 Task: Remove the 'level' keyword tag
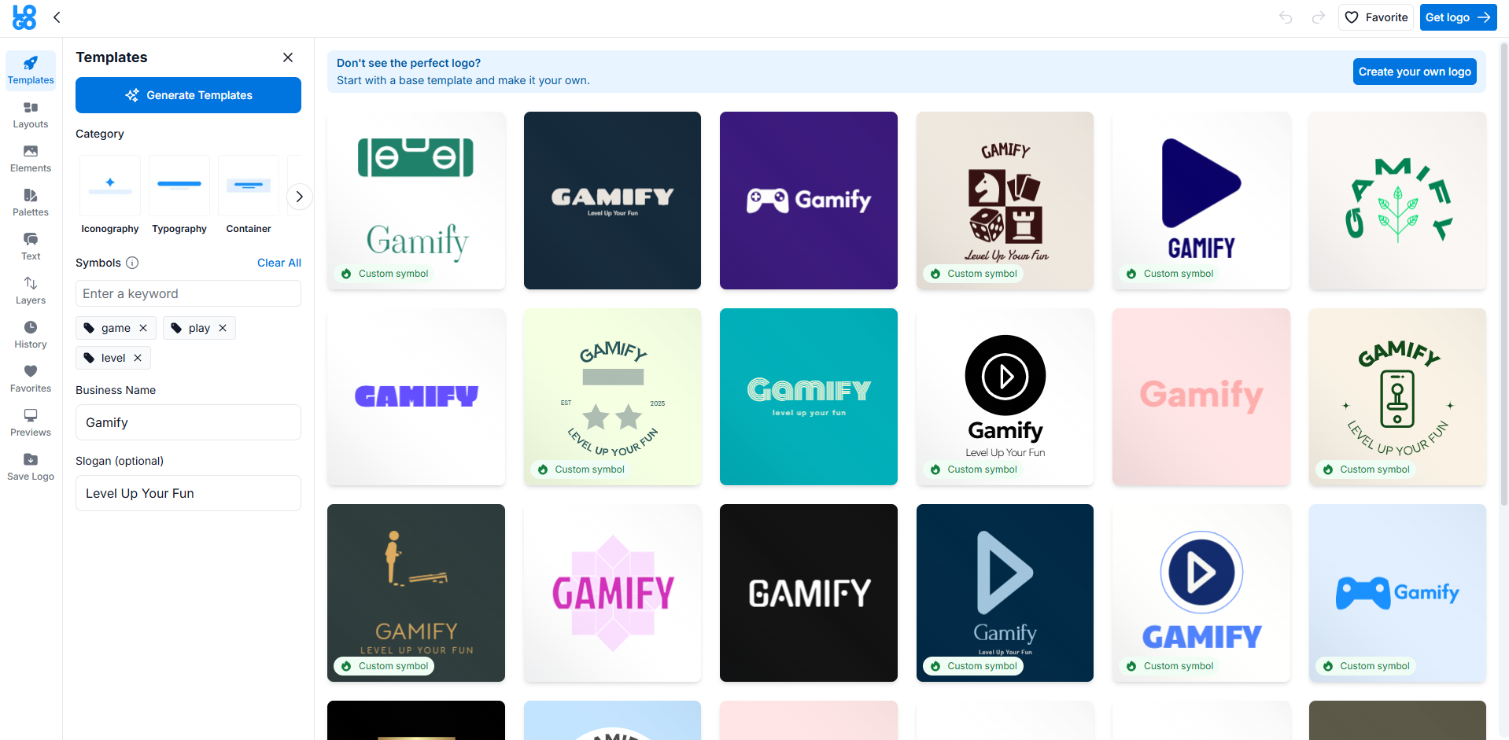[x=137, y=358]
